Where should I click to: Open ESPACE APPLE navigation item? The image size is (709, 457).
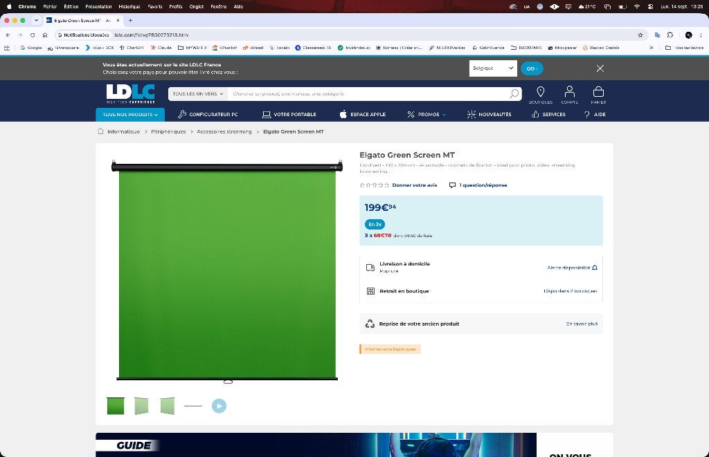tap(363, 114)
